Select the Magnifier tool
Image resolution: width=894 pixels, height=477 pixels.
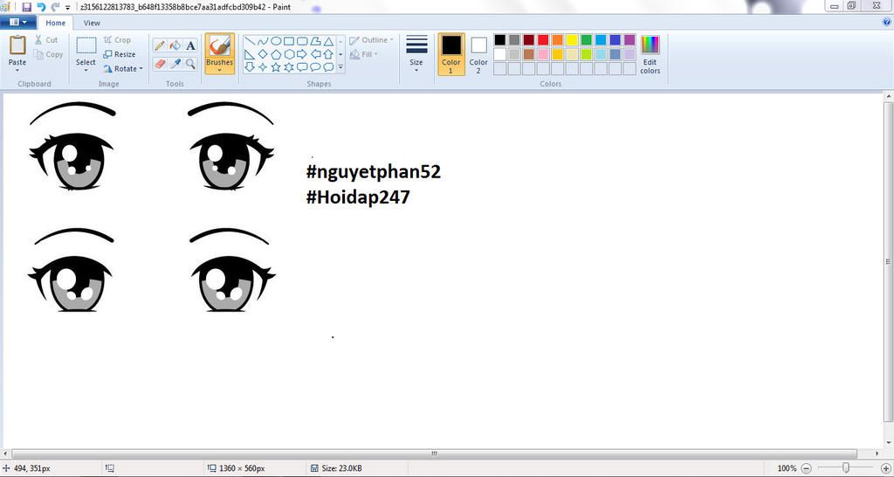[190, 64]
